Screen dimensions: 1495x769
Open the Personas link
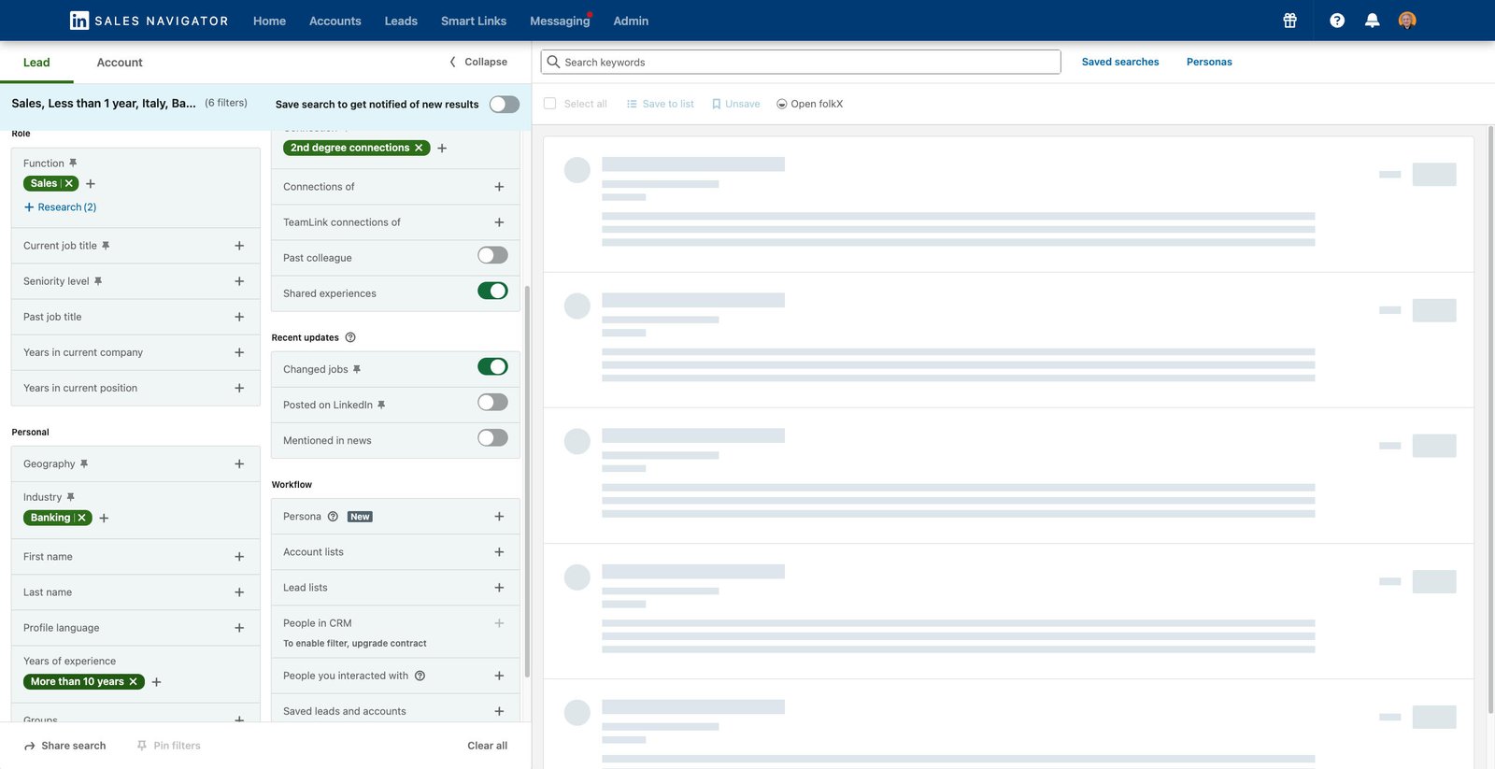(x=1209, y=62)
